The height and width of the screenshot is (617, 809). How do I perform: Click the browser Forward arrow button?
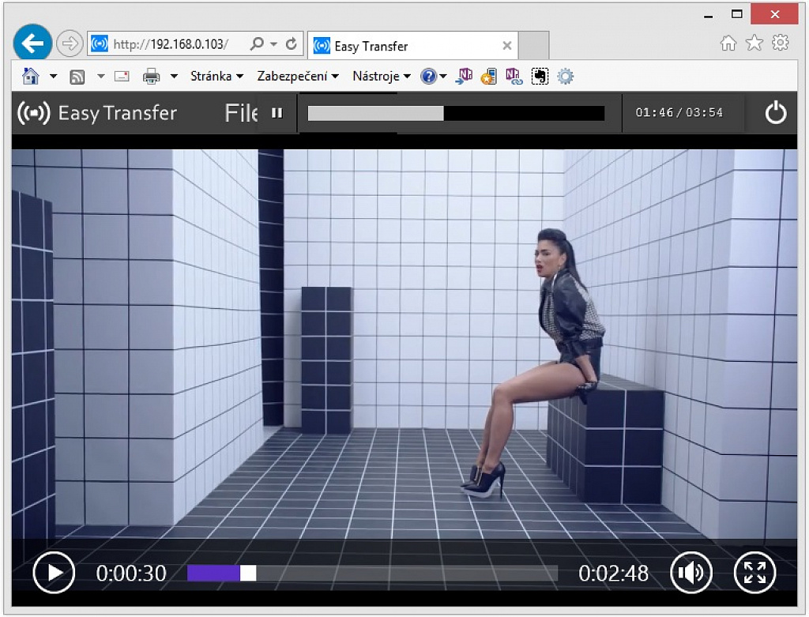point(70,43)
